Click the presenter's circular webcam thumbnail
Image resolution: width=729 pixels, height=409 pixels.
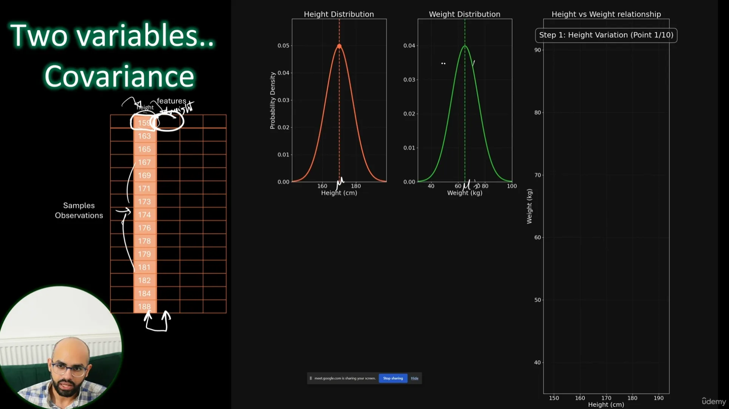click(x=60, y=347)
